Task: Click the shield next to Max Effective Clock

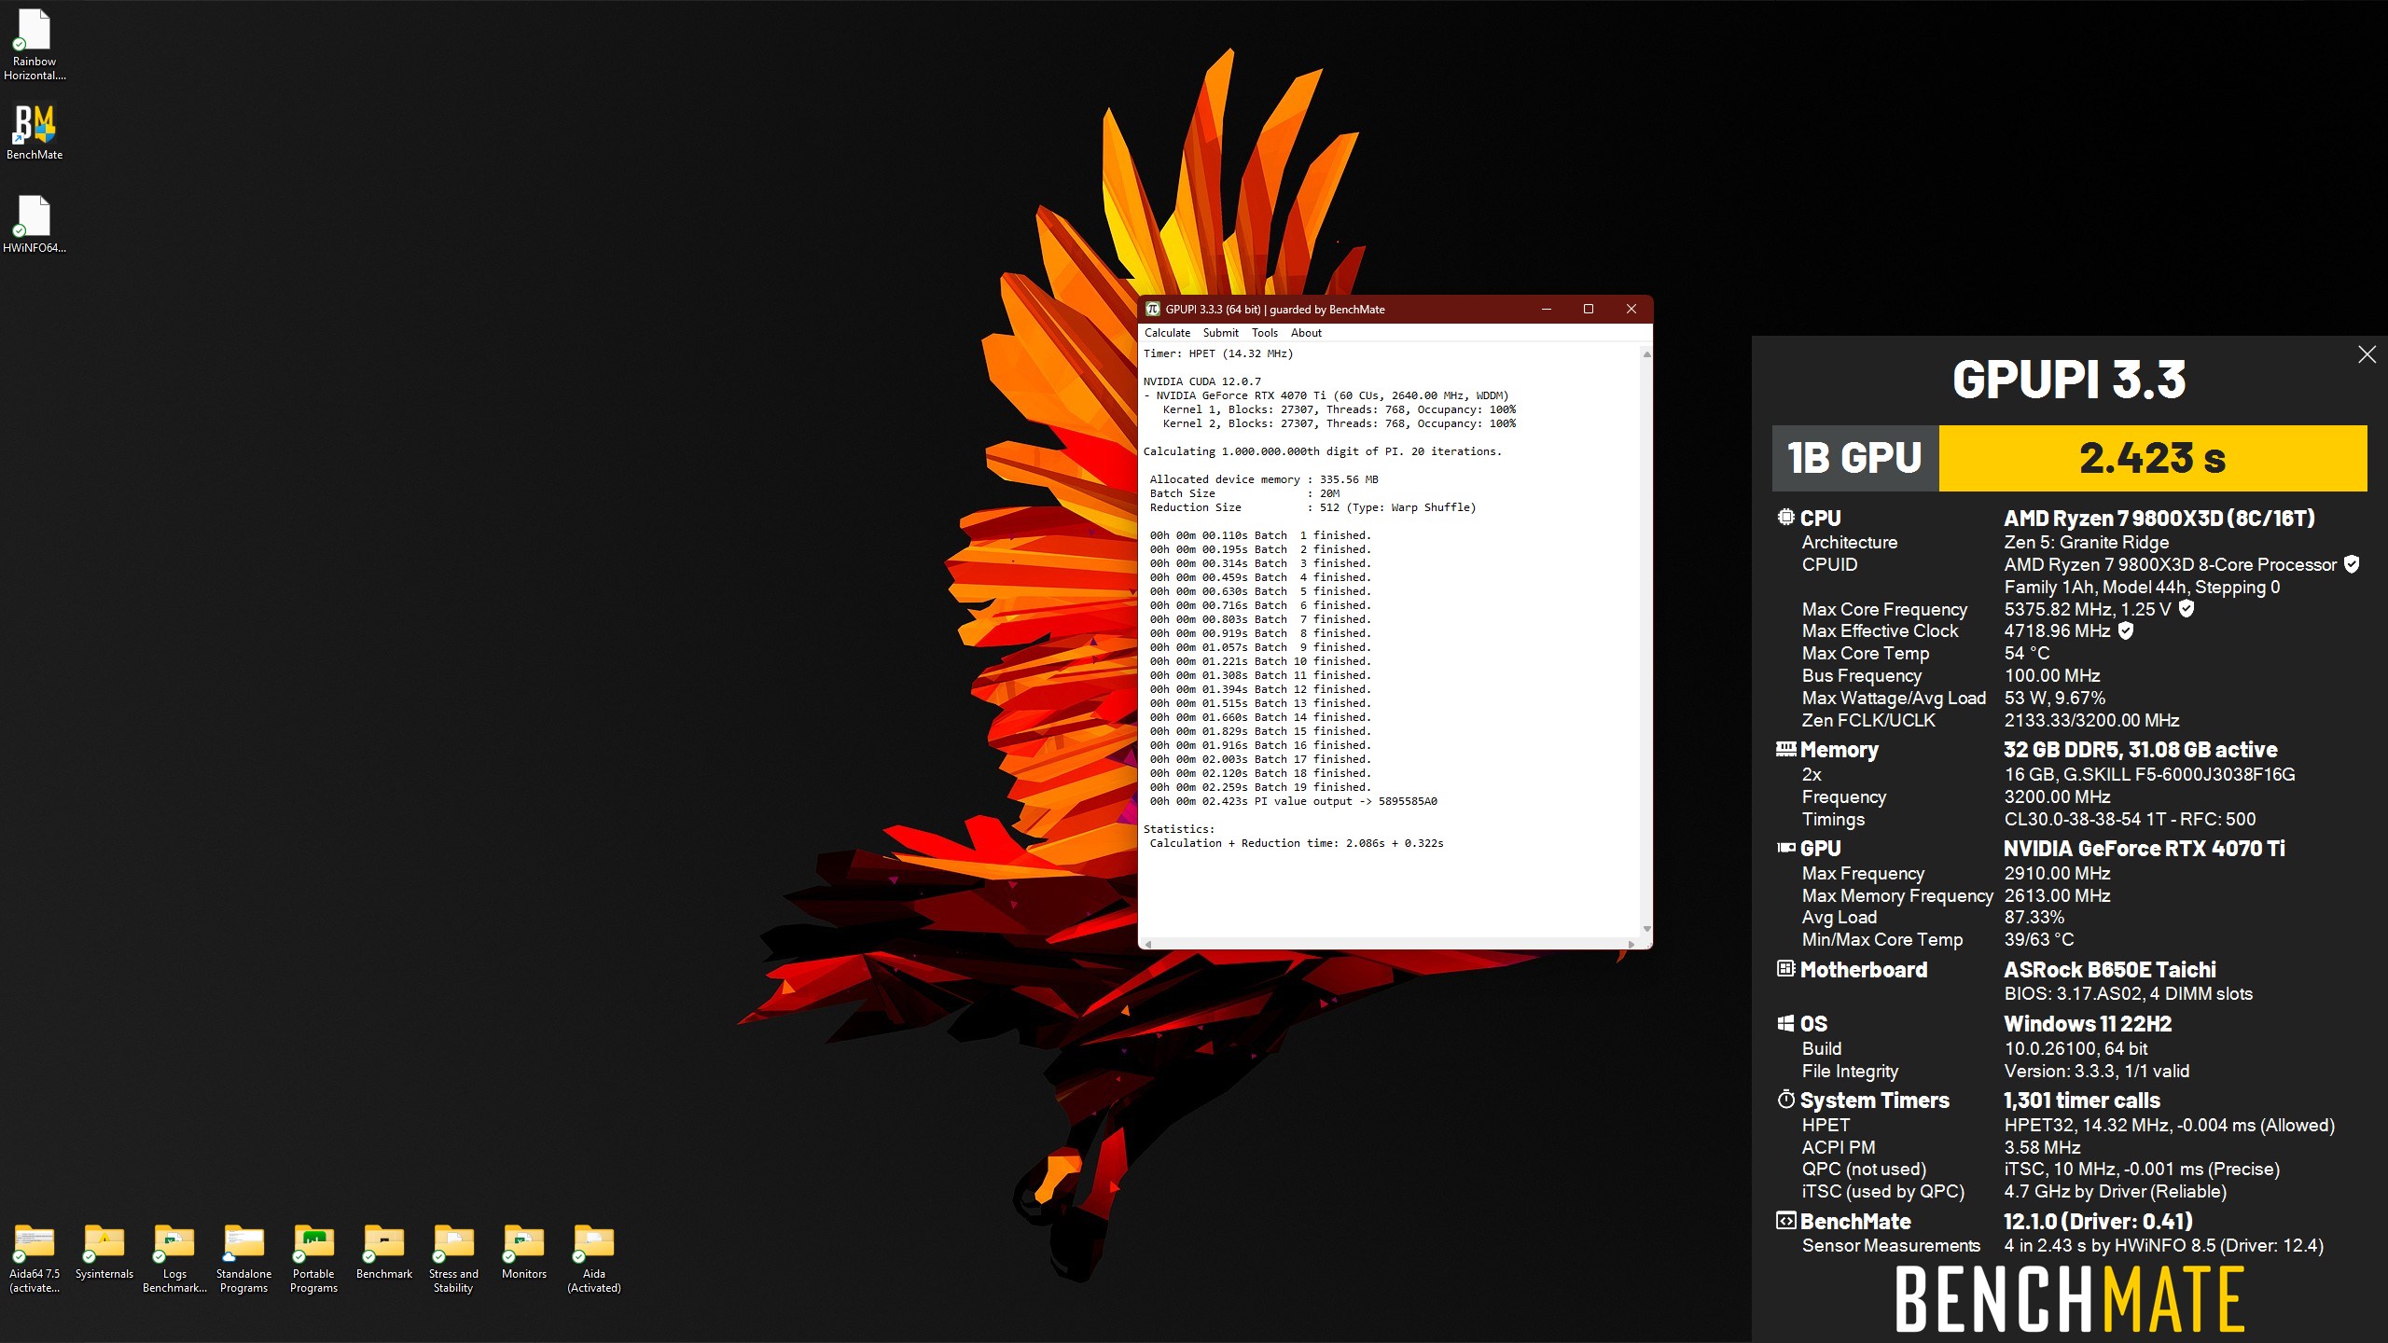Action: (2126, 631)
